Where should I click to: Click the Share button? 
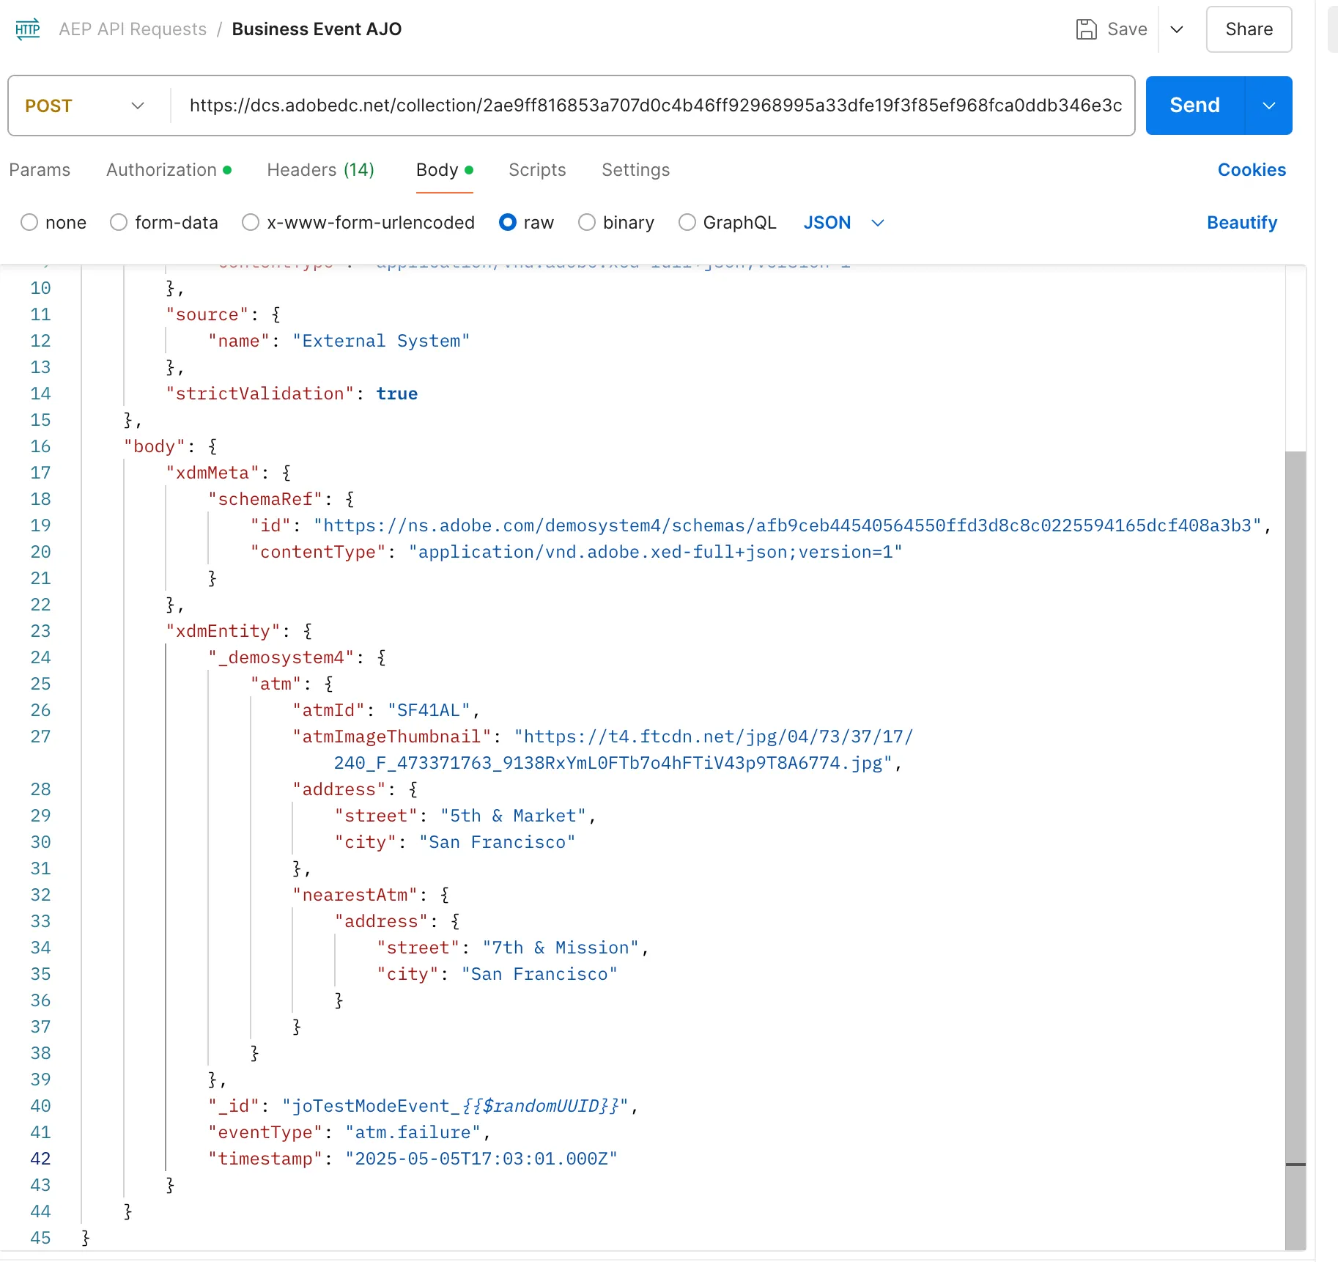click(1249, 29)
